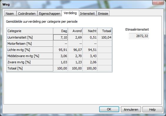The image size is (166, 116).
Task: Open Help for this dialog
Action: pyautogui.click(x=152, y=109)
